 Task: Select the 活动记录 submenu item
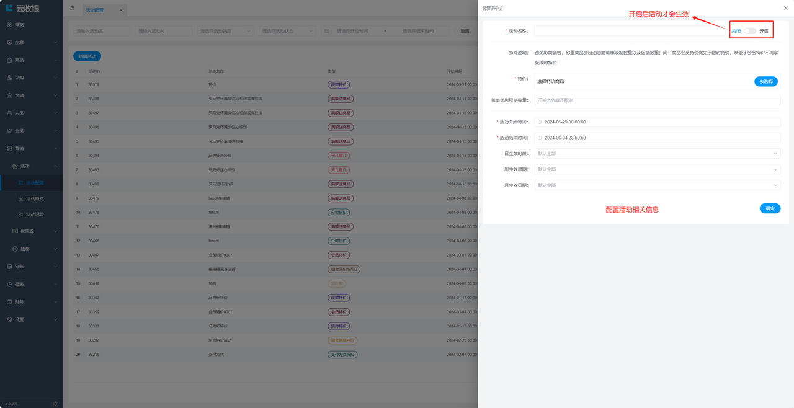click(x=34, y=215)
